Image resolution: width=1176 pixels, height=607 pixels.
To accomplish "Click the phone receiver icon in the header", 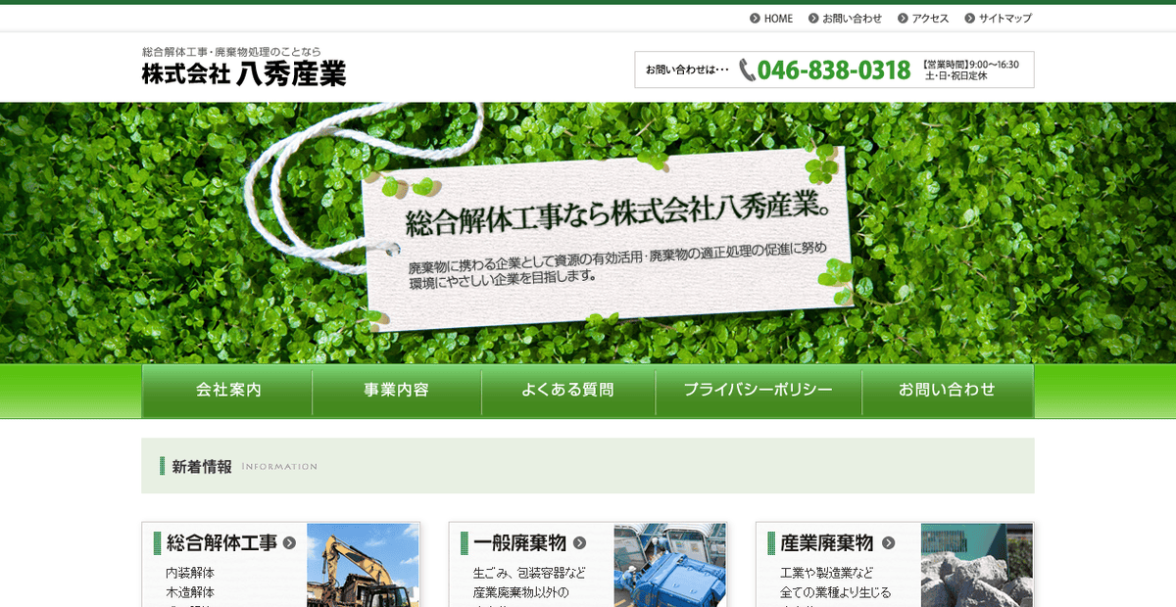I will pos(745,70).
